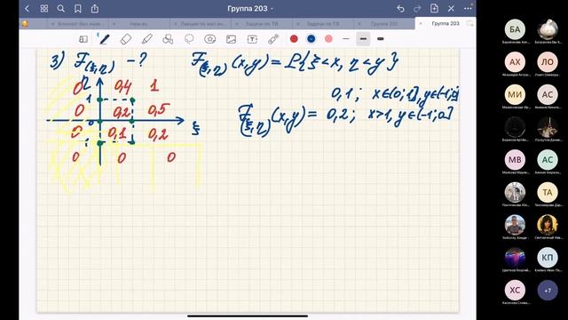Open the page thumbnails grid view
This screenshot has height=320, width=568.
point(43,8)
